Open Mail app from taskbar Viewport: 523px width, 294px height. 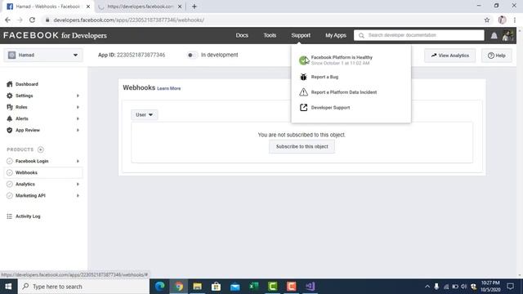(235, 287)
